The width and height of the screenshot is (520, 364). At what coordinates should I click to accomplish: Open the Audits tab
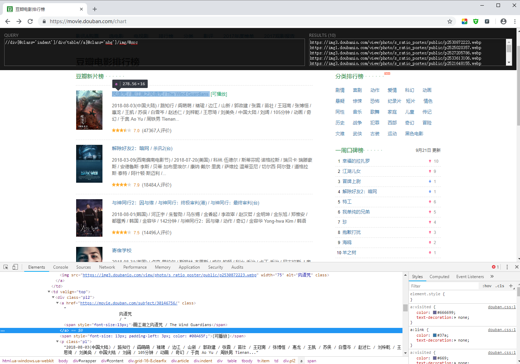pyautogui.click(x=238, y=267)
